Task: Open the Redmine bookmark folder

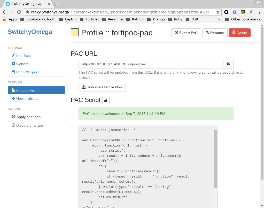Action: pos(112,19)
